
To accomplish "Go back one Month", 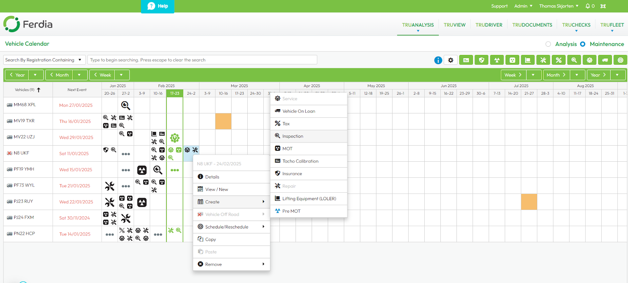I will [59, 75].
